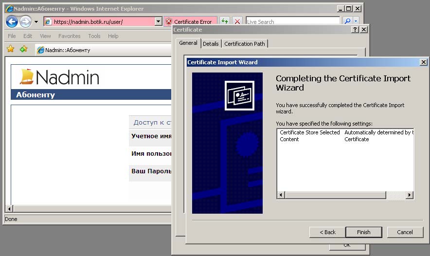Click the Certificate dialog help question mark
This screenshot has height=256, width=430.
pos(355,30)
